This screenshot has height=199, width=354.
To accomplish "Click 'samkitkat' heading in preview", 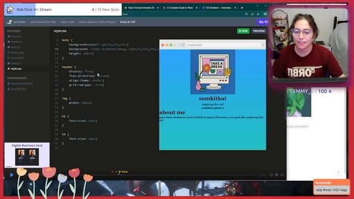I will click(x=212, y=98).
